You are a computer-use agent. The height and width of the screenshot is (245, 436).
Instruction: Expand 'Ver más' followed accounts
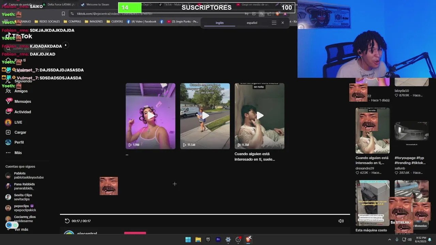click(x=18, y=229)
